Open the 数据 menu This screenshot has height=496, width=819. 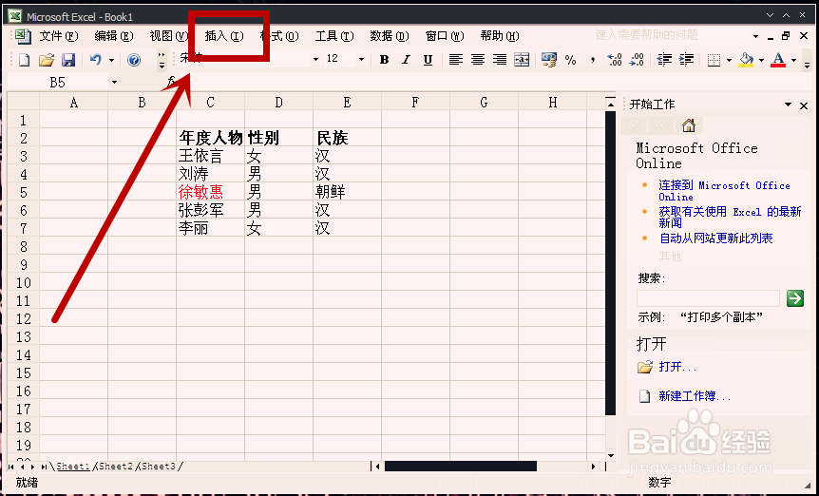point(390,36)
